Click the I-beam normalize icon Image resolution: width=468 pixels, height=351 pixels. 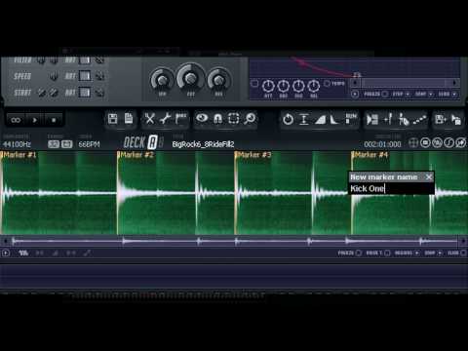point(303,119)
